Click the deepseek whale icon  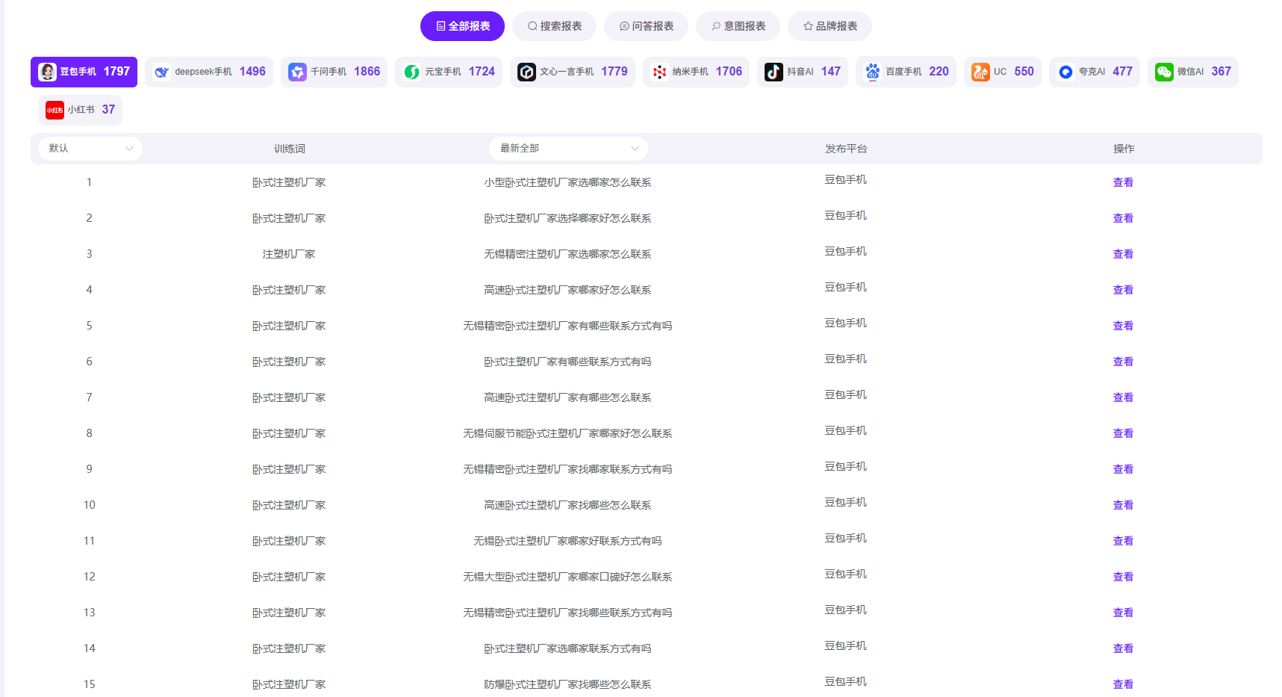click(161, 72)
